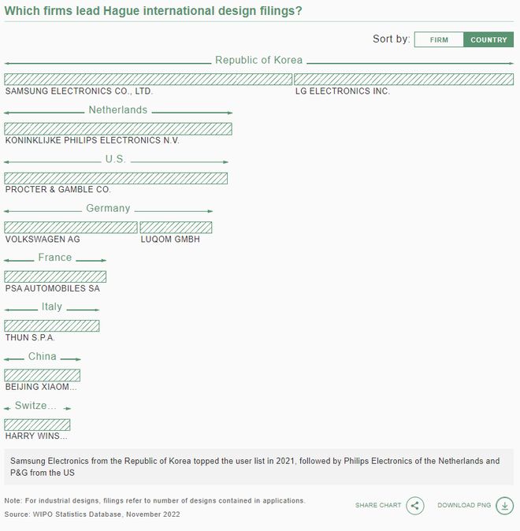520x531 pixels.
Task: Click the Italy group heading
Action: (x=52, y=306)
